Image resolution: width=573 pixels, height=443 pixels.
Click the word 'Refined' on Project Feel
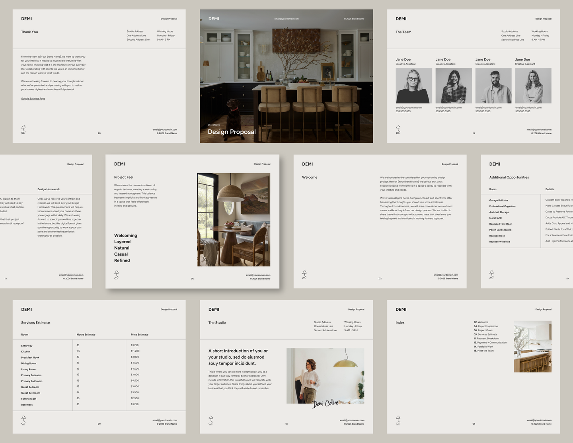122,260
